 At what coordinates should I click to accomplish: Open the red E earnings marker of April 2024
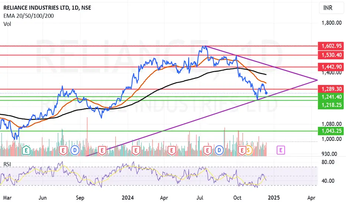point(172,151)
